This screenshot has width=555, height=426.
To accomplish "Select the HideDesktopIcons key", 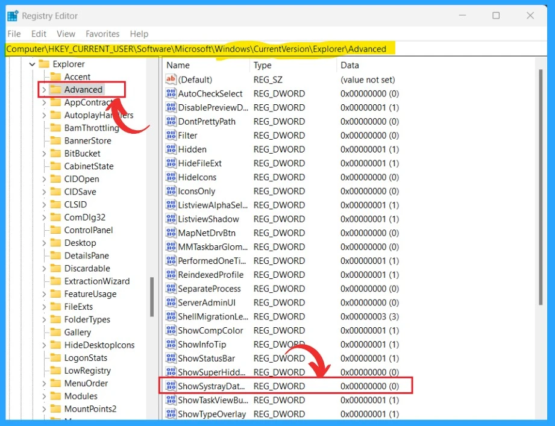I will click(x=99, y=345).
